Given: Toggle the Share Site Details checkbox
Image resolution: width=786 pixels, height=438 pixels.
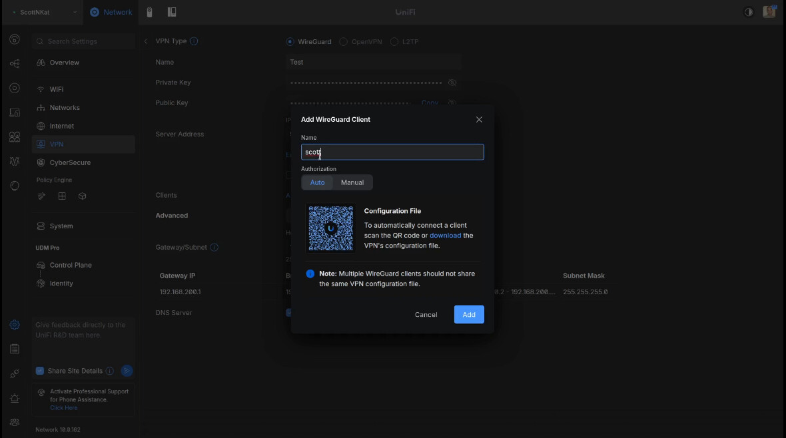Looking at the screenshot, I should [40, 371].
